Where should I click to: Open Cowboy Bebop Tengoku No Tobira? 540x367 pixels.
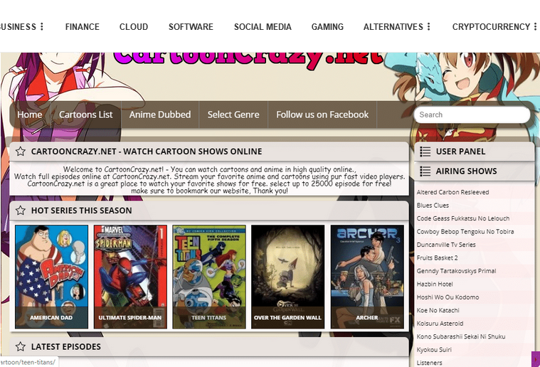(465, 231)
